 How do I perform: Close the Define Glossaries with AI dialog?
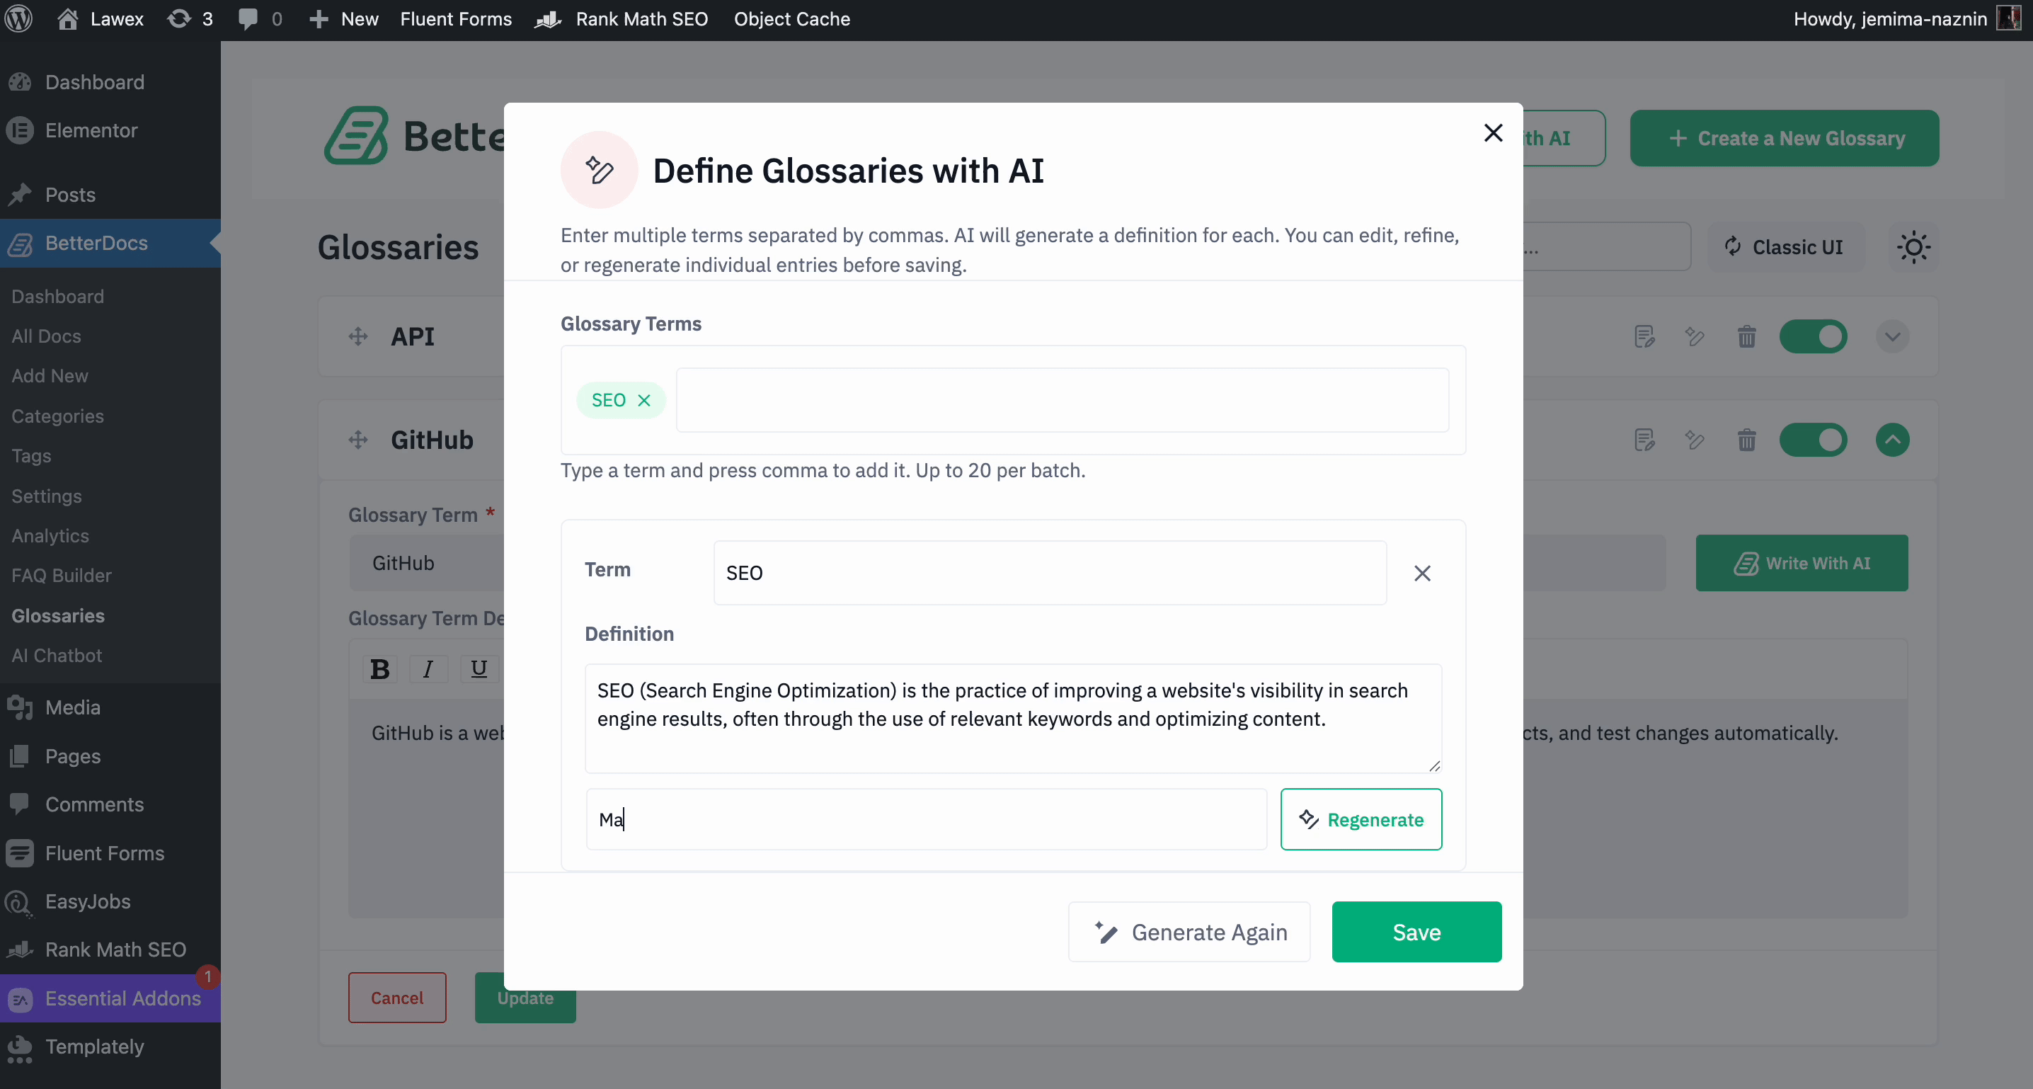1492,132
